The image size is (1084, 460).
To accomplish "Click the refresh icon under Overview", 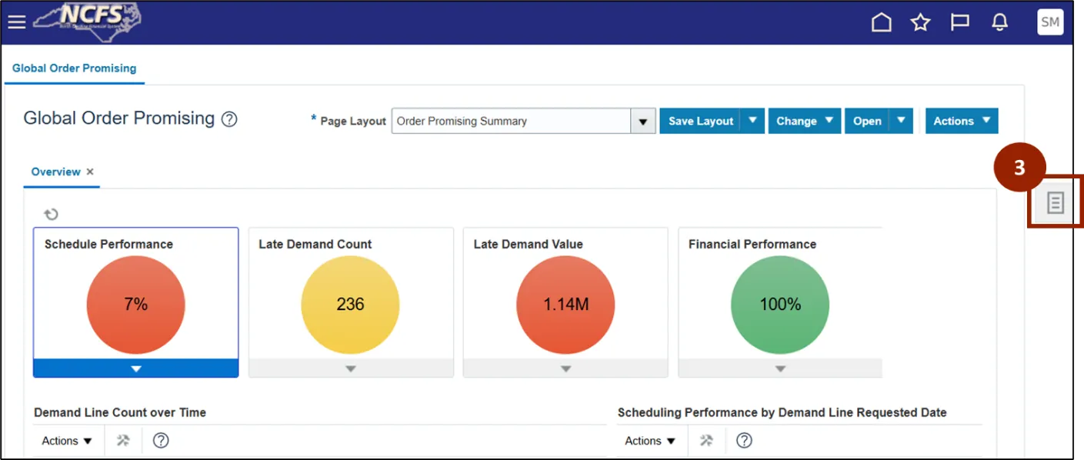I will (51, 215).
